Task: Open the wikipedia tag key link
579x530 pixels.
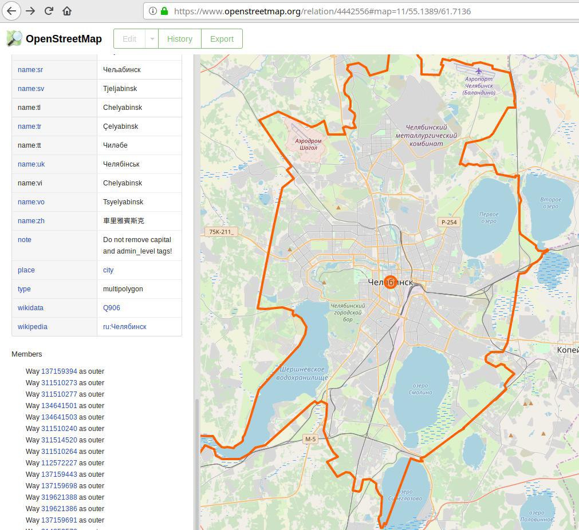Action: [x=33, y=327]
